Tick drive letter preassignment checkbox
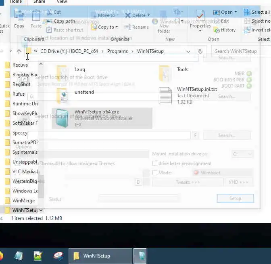 [x=155, y=163]
